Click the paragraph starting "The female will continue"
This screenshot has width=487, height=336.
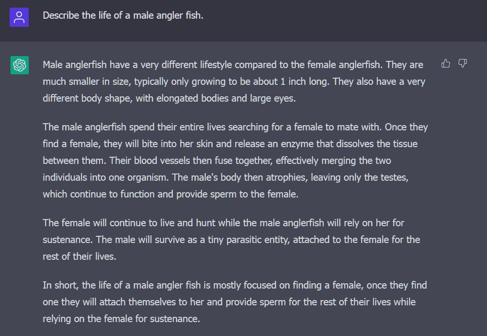(231, 239)
